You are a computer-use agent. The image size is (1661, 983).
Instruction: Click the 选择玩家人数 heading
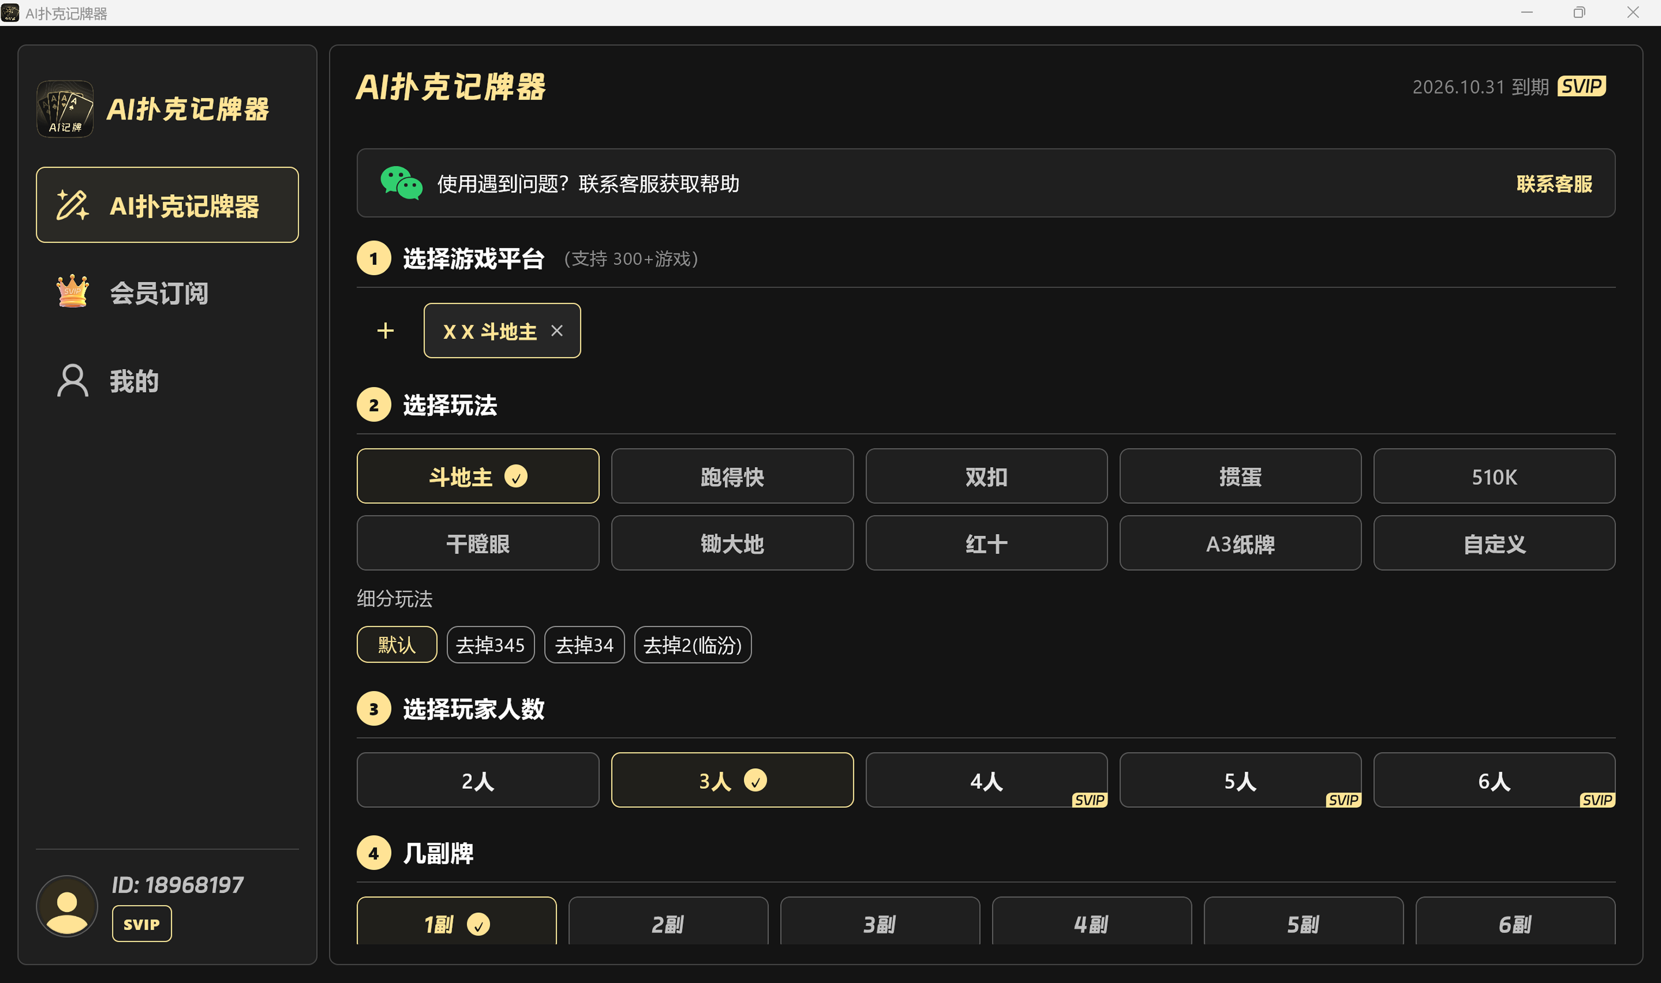[473, 709]
